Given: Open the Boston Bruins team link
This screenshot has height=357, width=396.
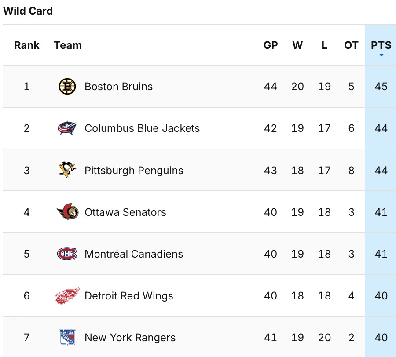Looking at the screenshot, I should 118,87.
